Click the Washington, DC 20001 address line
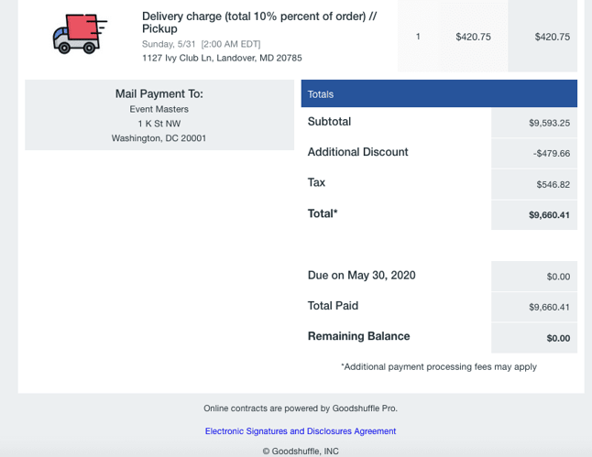 pos(159,138)
